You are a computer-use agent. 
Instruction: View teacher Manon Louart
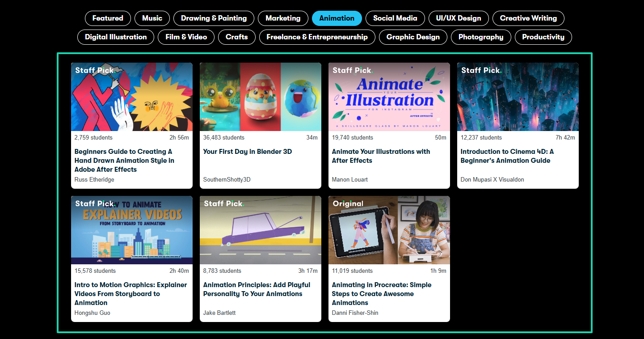click(349, 179)
